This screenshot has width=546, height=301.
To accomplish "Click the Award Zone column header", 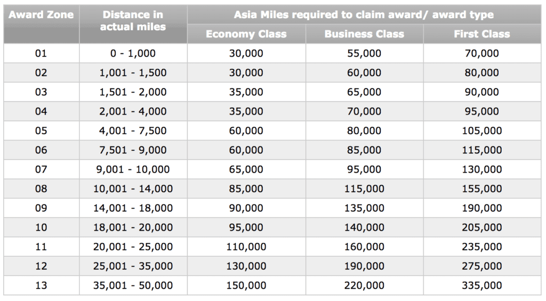I will coord(41,15).
